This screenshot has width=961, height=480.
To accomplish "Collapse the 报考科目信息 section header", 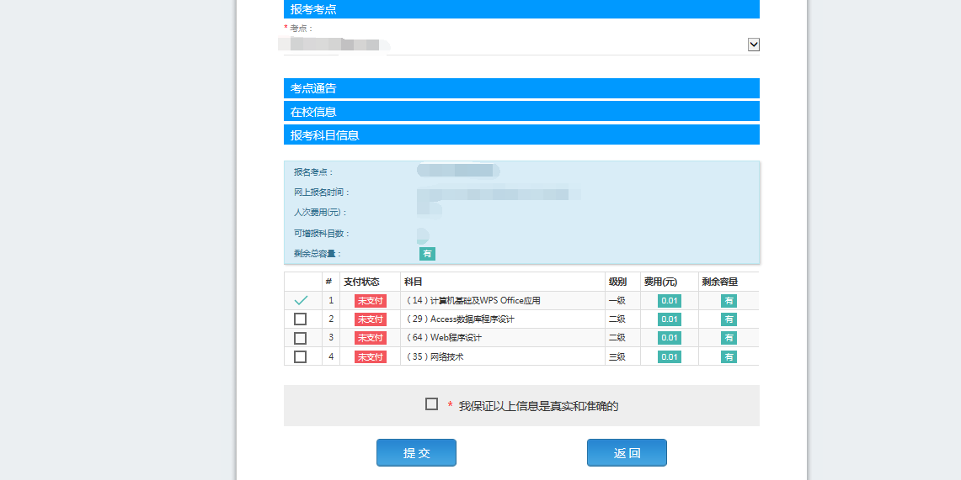I will coord(521,135).
